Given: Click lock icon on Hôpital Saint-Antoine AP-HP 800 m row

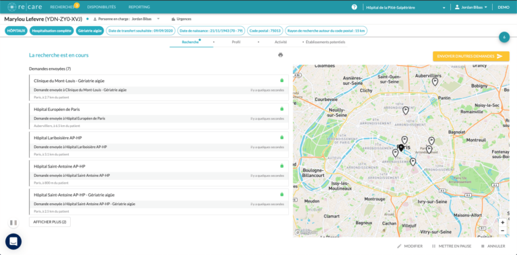Looking at the screenshot, I should click(x=281, y=166).
